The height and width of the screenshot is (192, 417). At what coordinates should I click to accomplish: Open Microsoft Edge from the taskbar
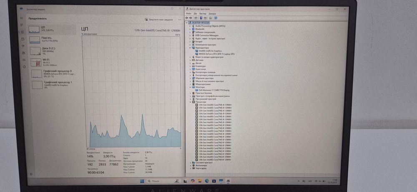(207, 181)
